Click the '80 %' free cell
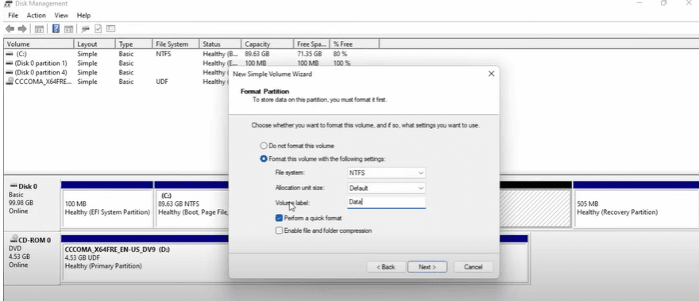699x301 pixels. (340, 54)
